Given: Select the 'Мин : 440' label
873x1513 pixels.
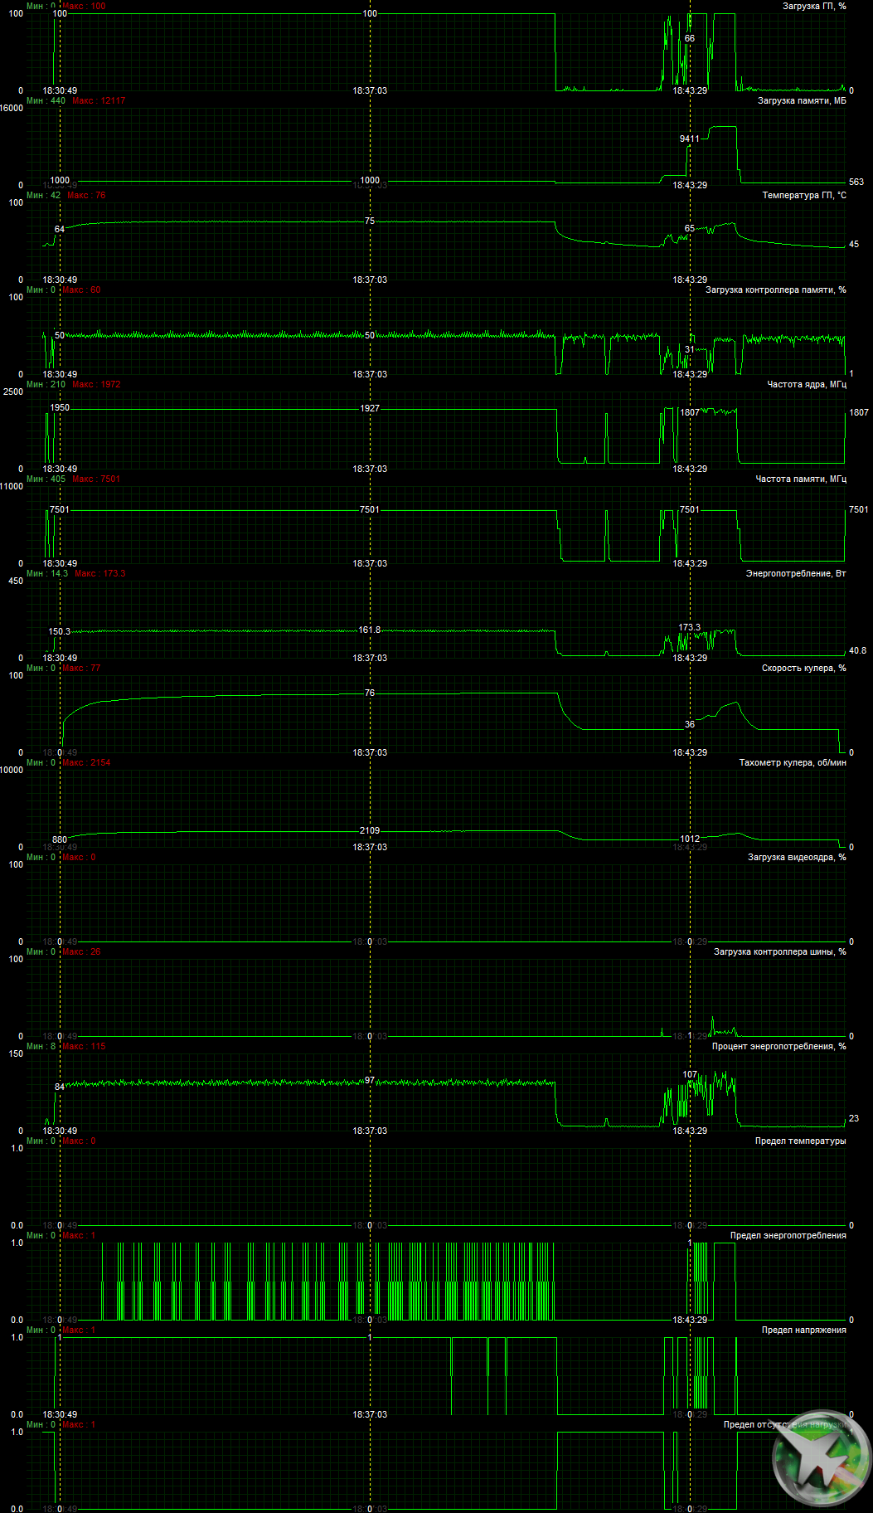Looking at the screenshot, I should click(46, 100).
